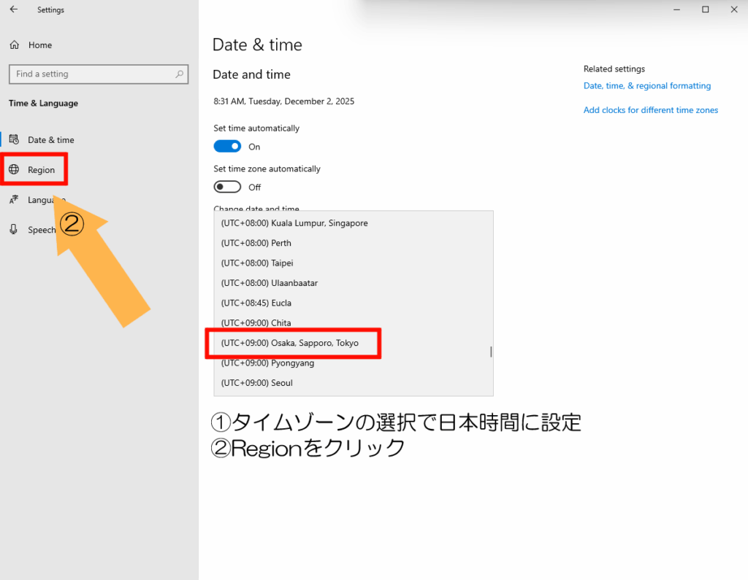
Task: Select Kuala Lumpur, Singapore time zone
Action: pyautogui.click(x=294, y=223)
